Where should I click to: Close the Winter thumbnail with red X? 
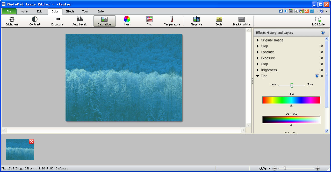tap(31, 141)
